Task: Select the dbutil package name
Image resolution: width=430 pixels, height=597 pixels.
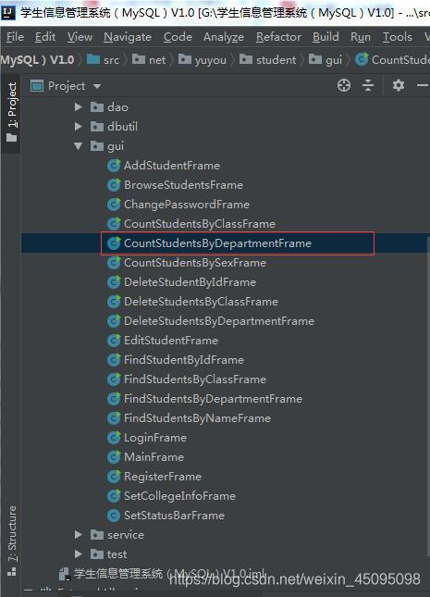Action: pos(122,127)
